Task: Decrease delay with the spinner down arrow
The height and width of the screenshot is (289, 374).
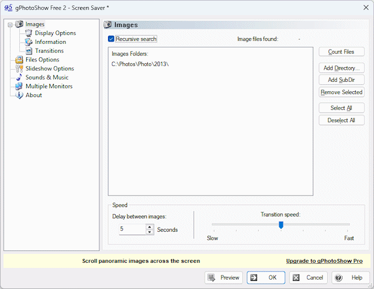Action: point(150,232)
